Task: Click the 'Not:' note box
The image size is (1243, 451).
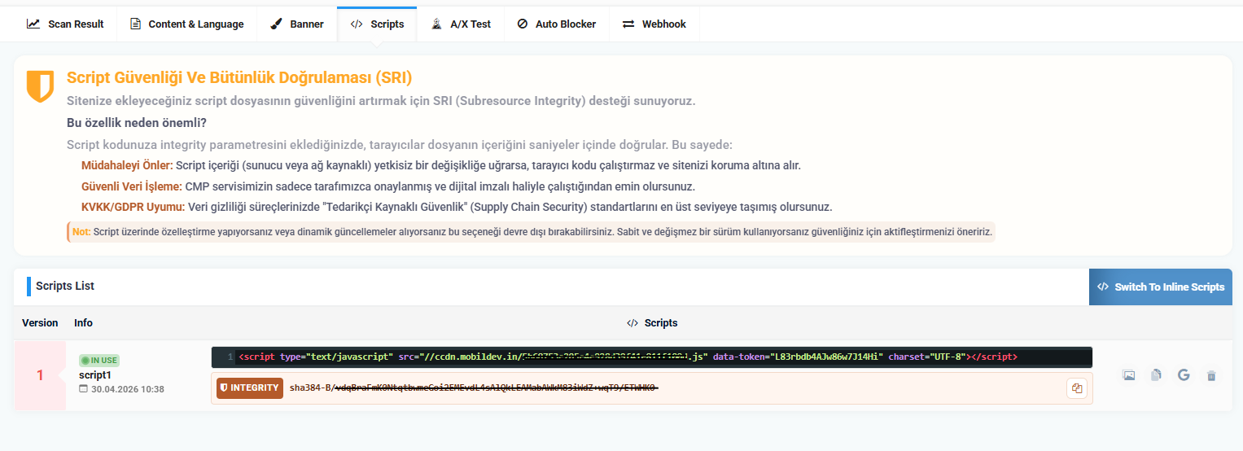Action: 532,232
